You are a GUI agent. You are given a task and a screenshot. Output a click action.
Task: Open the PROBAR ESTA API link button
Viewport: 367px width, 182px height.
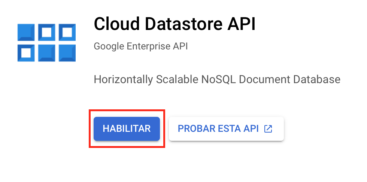(x=226, y=129)
